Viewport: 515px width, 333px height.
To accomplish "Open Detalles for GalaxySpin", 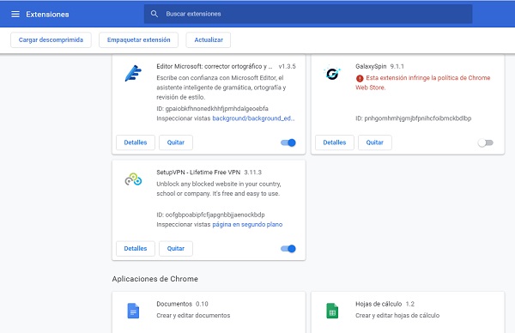I will click(x=335, y=142).
